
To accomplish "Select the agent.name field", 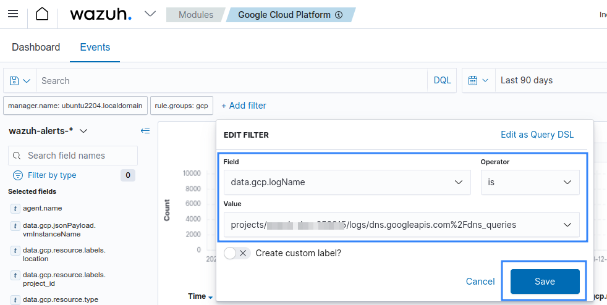I will tap(42, 208).
